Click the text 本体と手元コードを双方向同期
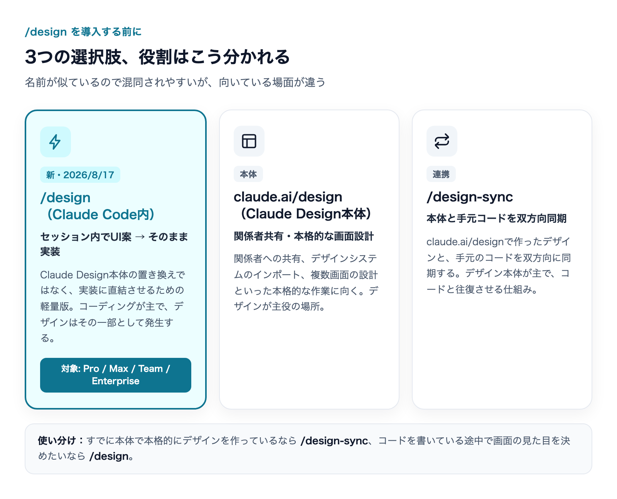This screenshot has width=617, height=499. (x=497, y=219)
